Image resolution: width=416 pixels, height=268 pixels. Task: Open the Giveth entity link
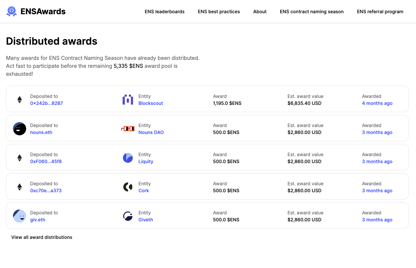coord(146,220)
